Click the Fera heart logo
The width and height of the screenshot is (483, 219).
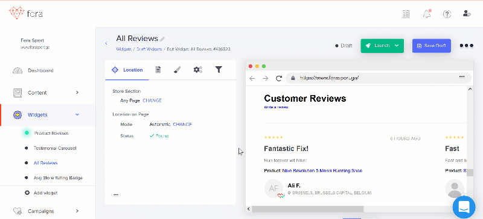point(16,13)
